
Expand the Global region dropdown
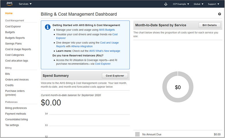coord(198,4)
